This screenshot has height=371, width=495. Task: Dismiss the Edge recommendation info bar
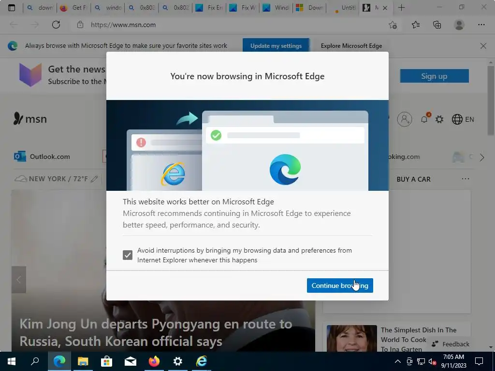coord(483,46)
